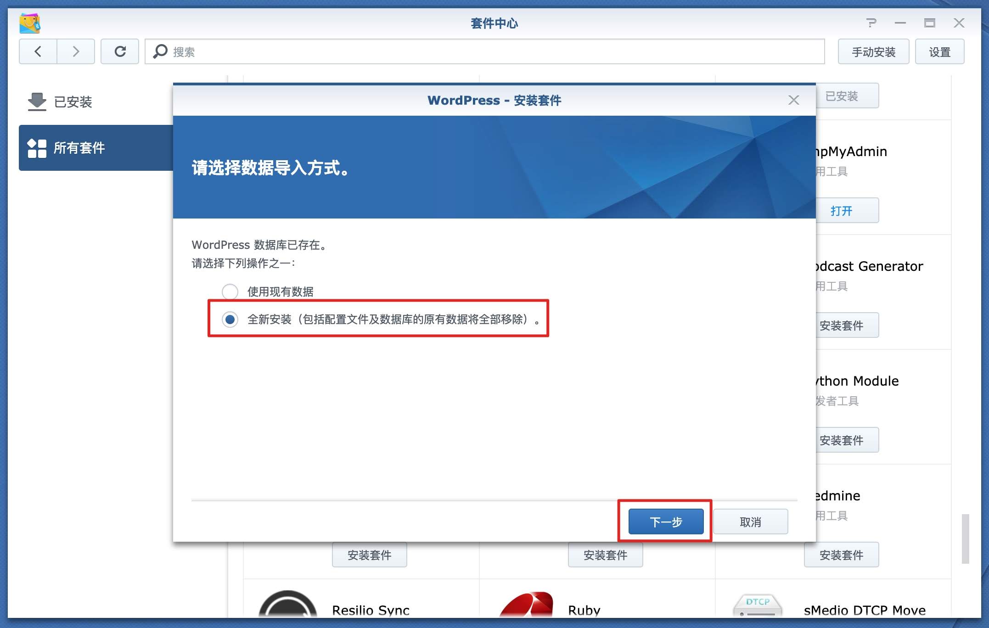Viewport: 989px width, 628px height.
Task: Click the 搜索 search field
Action: (x=484, y=52)
